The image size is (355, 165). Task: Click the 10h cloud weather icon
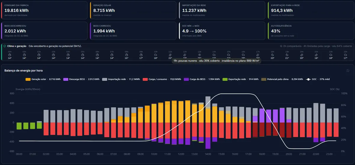coord(156,55)
